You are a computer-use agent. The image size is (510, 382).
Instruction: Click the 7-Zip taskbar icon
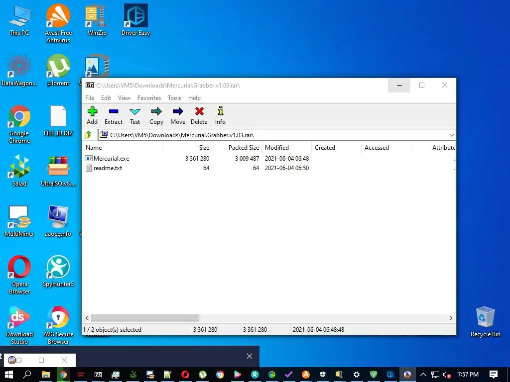coord(98,375)
